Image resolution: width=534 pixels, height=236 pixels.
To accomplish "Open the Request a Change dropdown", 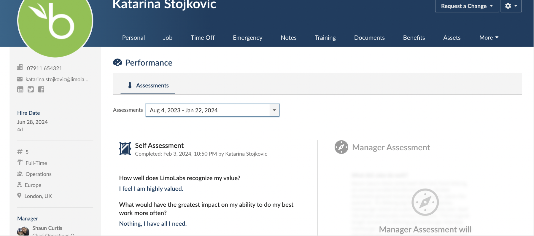I will click(467, 6).
